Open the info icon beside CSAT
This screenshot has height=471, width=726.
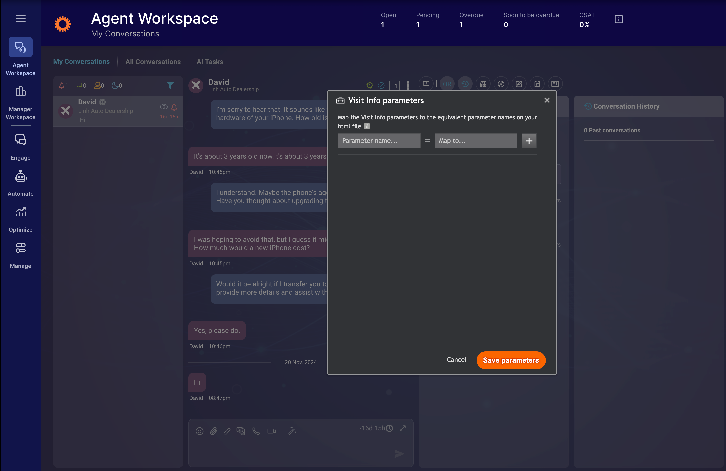(619, 19)
